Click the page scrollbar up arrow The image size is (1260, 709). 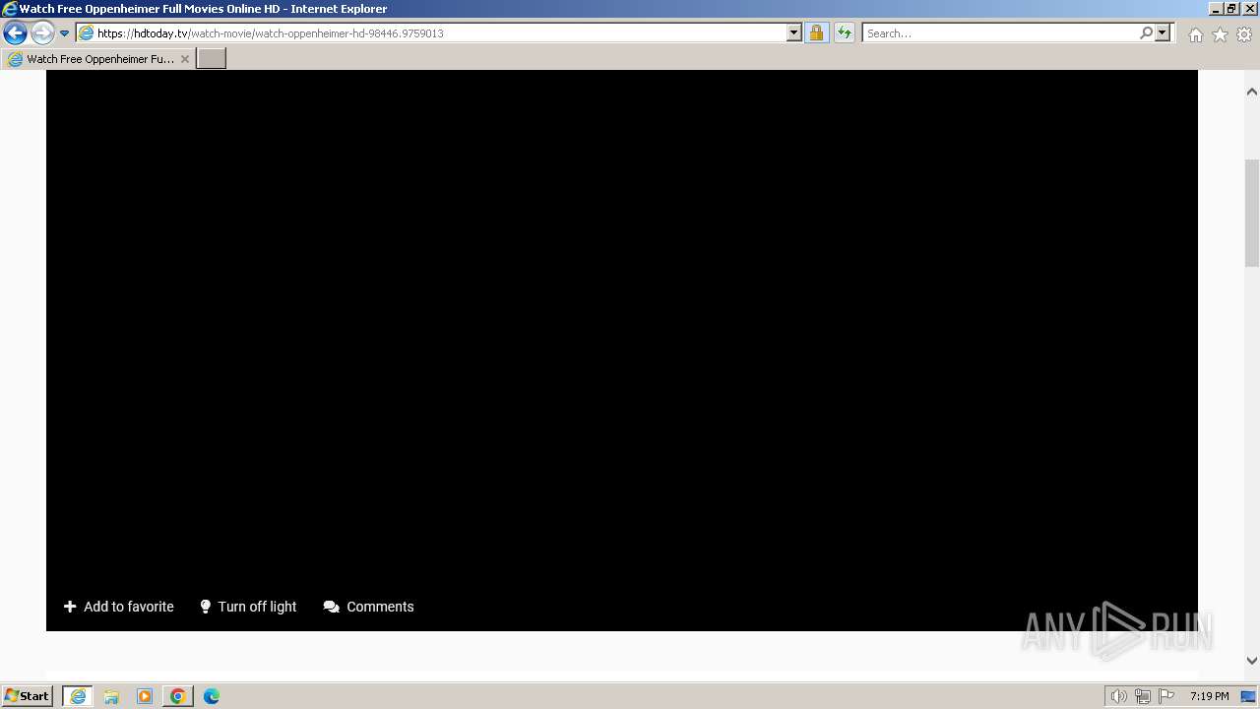(x=1252, y=92)
